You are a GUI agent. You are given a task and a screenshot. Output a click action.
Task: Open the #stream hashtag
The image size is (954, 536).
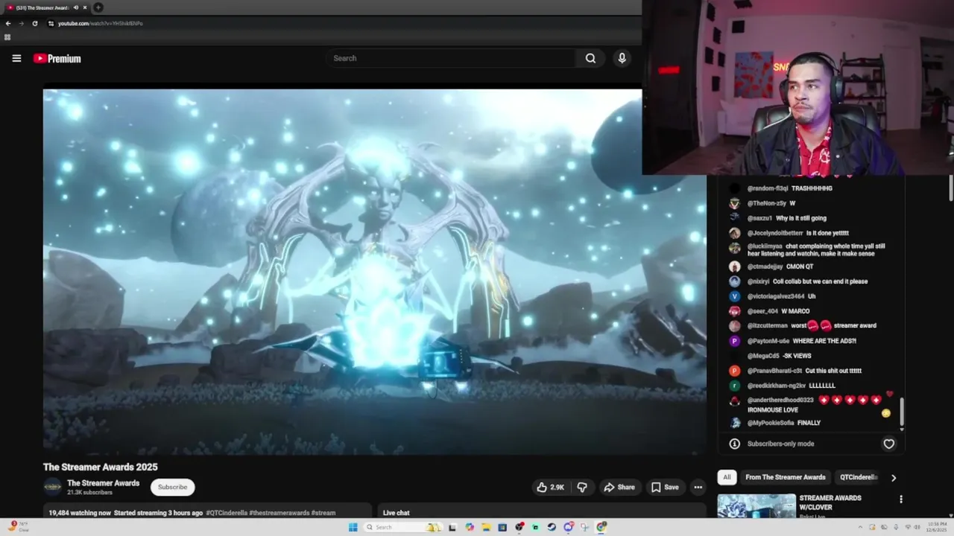(323, 512)
